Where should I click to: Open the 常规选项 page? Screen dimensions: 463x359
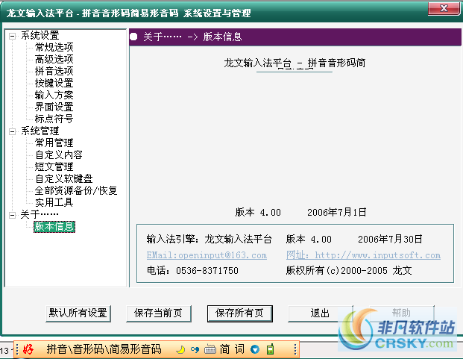[54, 47]
